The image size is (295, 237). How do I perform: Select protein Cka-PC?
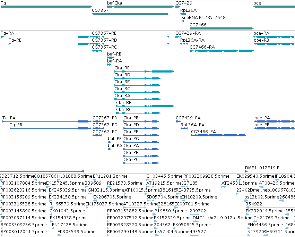(131, 160)
